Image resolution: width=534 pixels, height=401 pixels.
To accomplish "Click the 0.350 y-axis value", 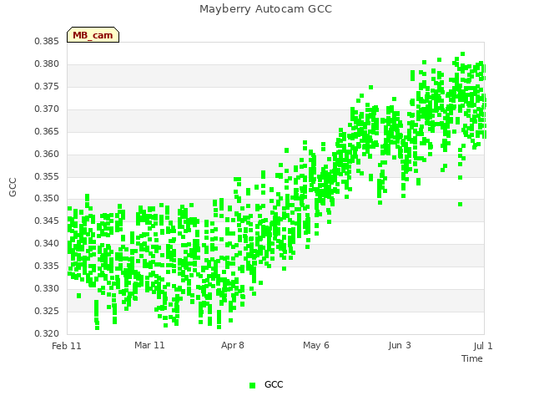I will click(x=47, y=198).
